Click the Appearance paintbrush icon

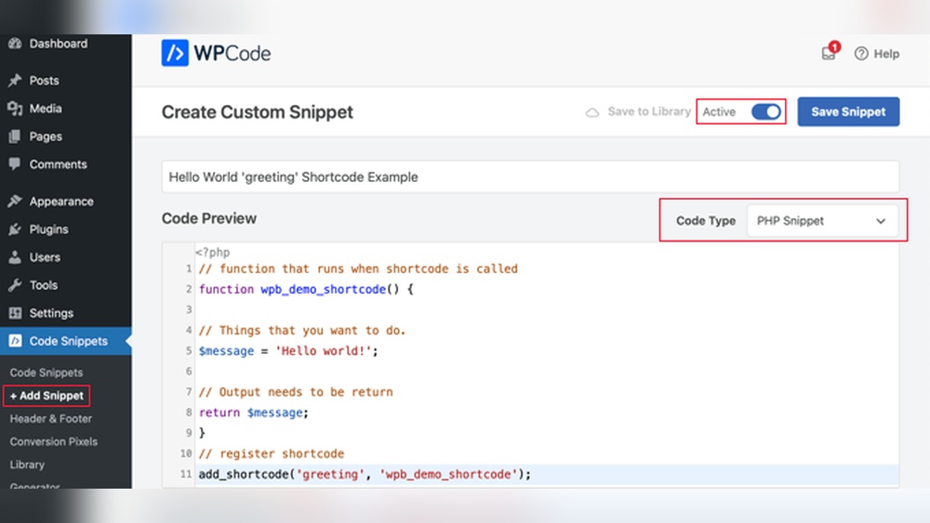15,202
